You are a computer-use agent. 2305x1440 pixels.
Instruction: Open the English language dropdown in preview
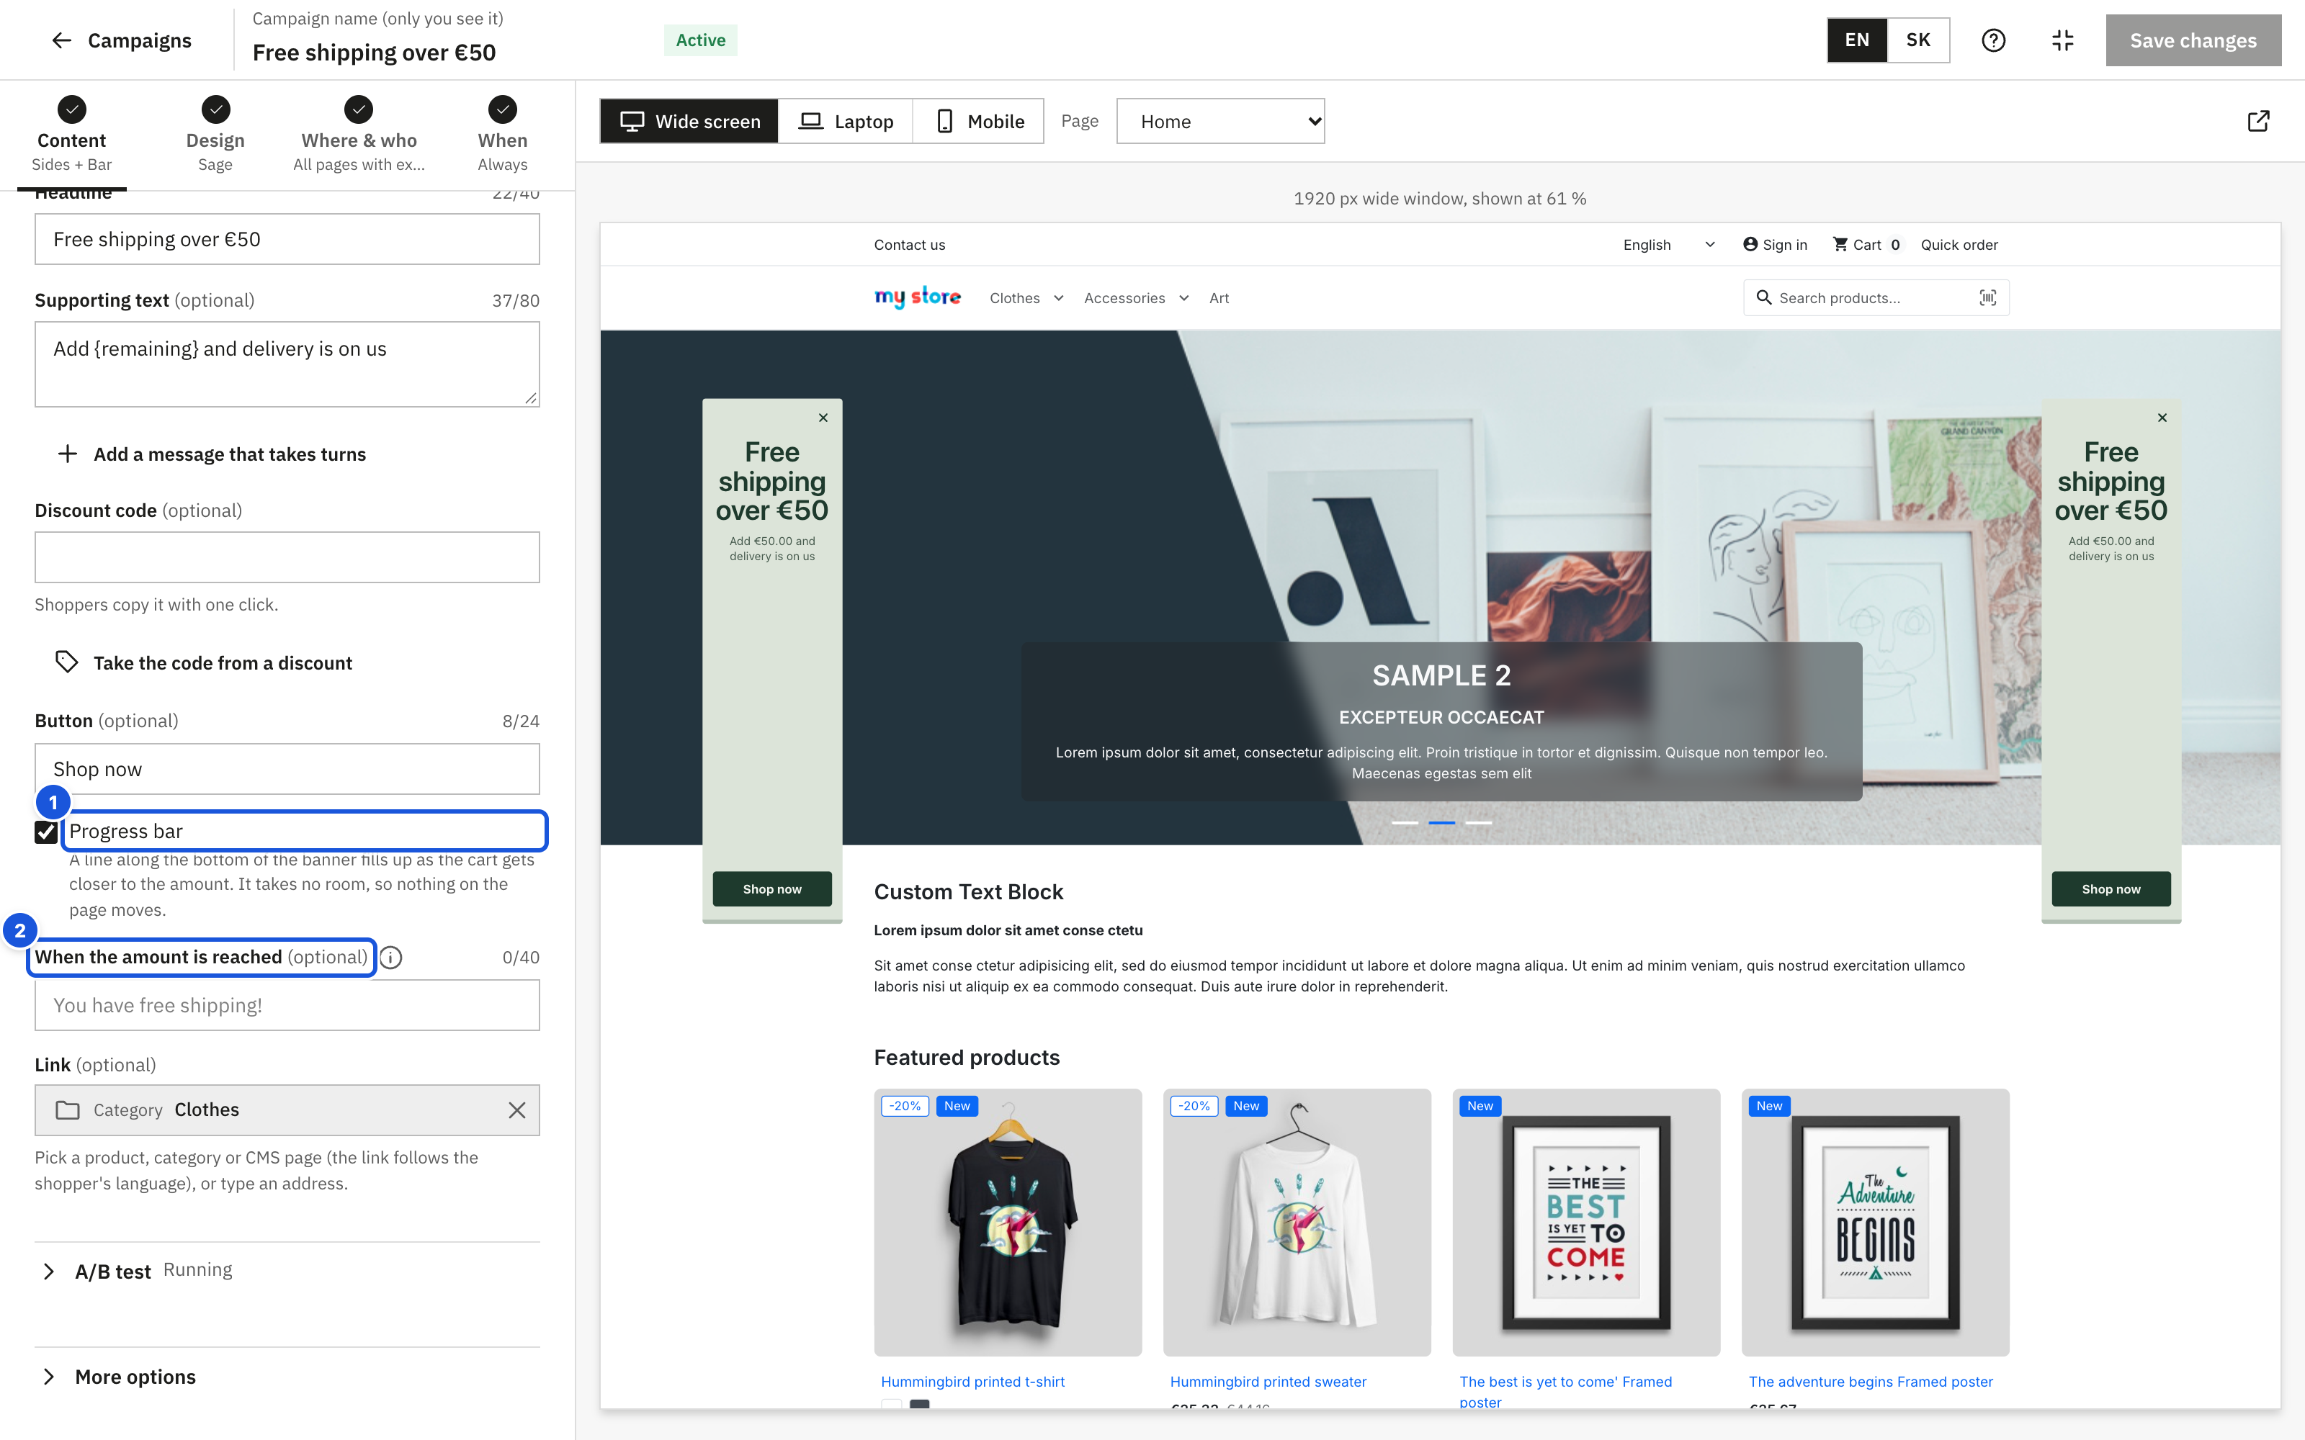point(1669,245)
